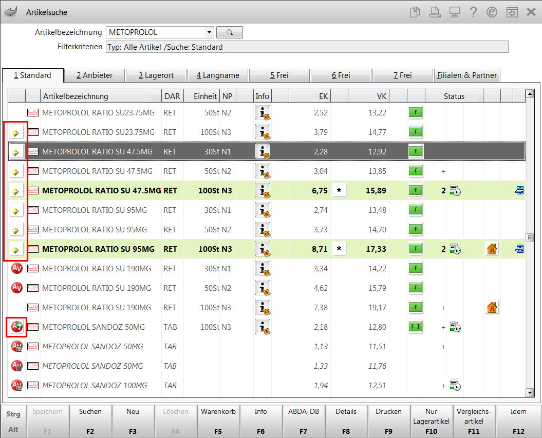Click the vertical scrollbar thumb
This screenshot has height=438, width=542.
(530, 237)
